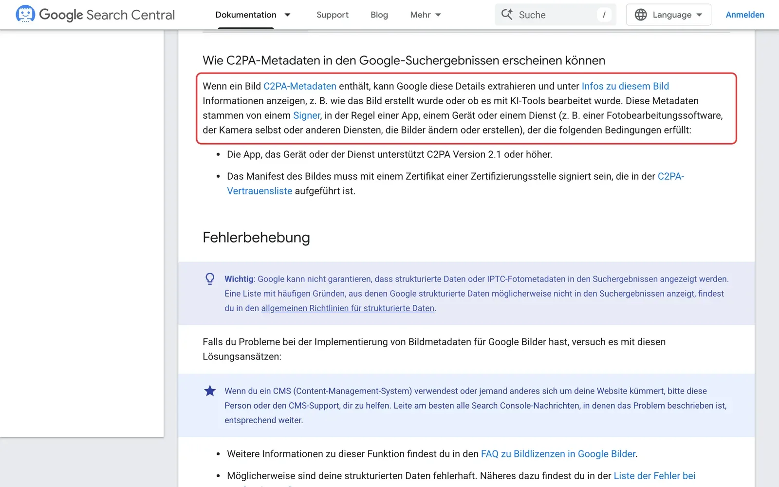This screenshot has width=779, height=487.
Task: Open allgemeinen Richtlinien für strukturierte Daten link
Action: (348, 308)
